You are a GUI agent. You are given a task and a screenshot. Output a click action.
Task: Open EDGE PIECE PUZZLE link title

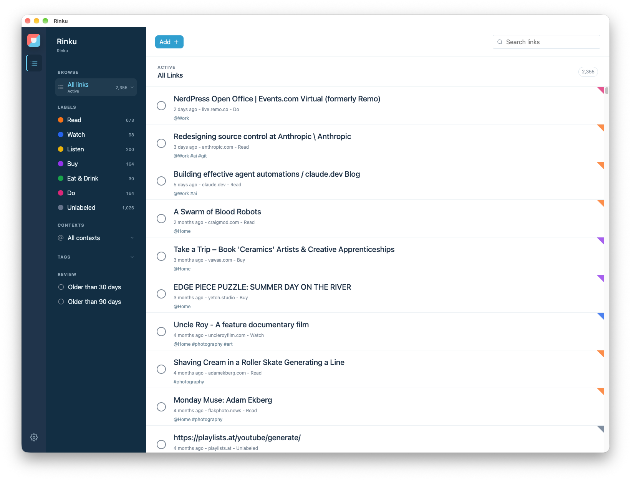click(x=262, y=287)
